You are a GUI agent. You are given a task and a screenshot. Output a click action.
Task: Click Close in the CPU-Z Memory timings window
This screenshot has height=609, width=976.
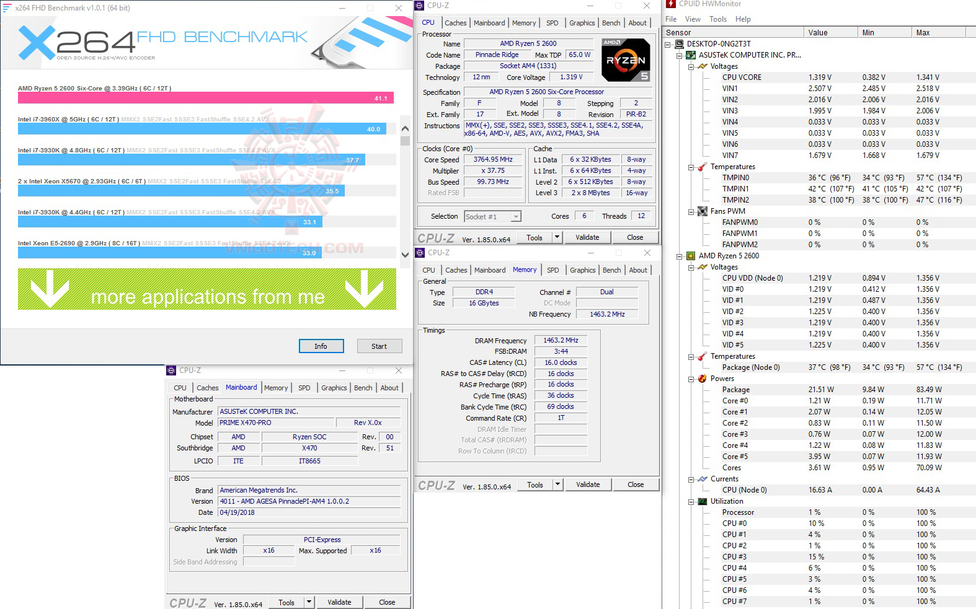tap(636, 484)
